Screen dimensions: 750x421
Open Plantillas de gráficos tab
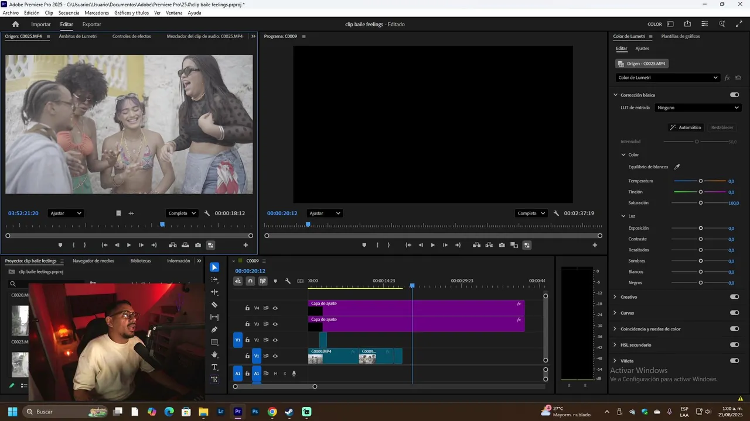pos(680,36)
